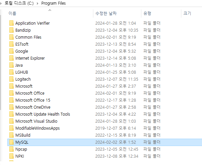Image resolution: width=202 pixels, height=165 pixels.
Task: Select the Microsoft Office folder name
Action: click(30, 93)
